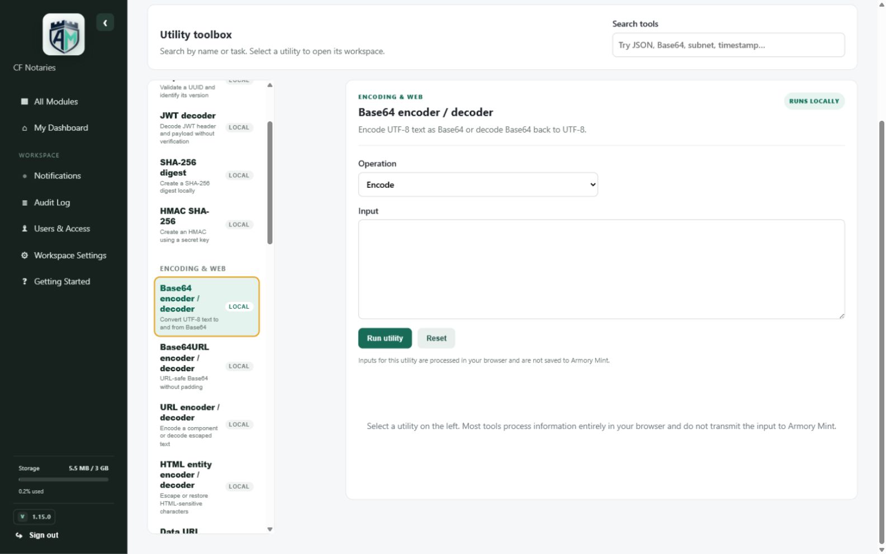This screenshot has height=554, width=886.
Task: Click the LOCAL badge beside URL encoder
Action: click(239, 425)
